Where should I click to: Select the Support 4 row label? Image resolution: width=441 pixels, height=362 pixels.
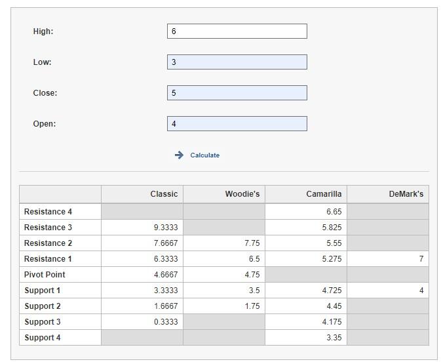point(43,338)
